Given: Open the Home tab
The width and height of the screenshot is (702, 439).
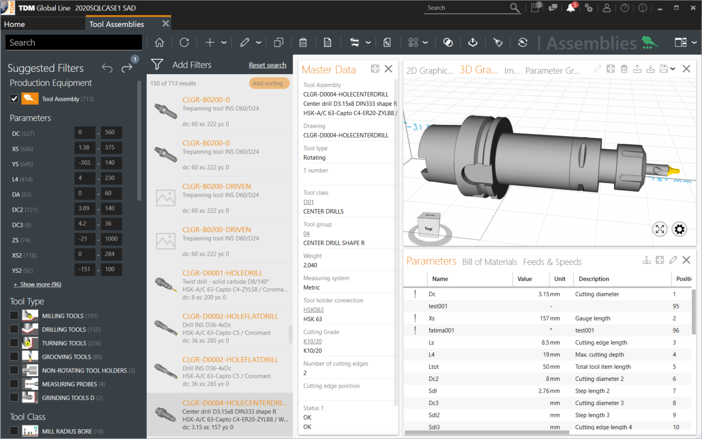Looking at the screenshot, I should (15, 24).
